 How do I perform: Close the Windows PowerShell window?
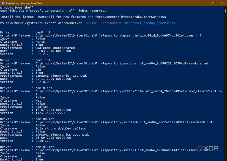point(222,3)
